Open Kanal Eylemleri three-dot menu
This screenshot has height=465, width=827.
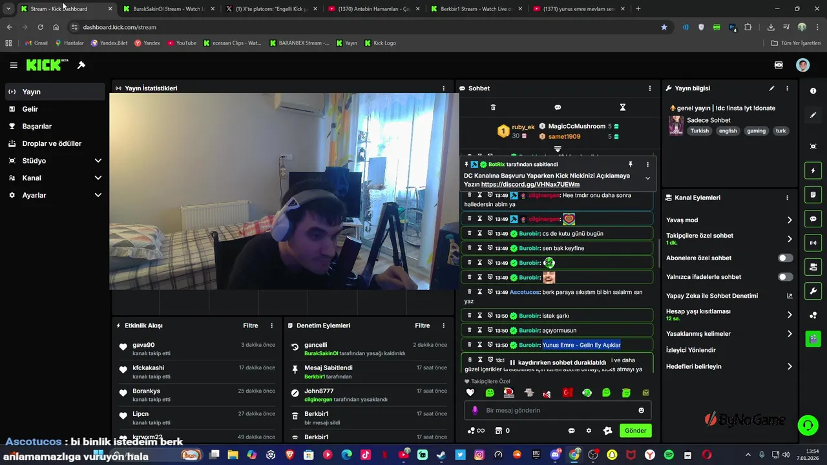click(787, 198)
